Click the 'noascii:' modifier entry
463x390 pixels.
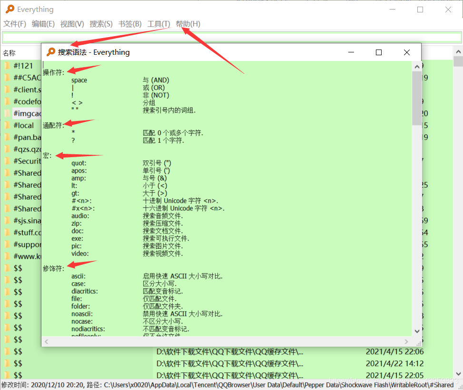click(x=82, y=314)
